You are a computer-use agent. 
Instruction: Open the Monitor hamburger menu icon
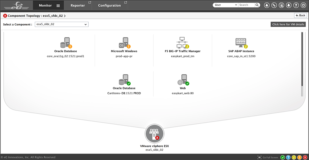(58, 6)
